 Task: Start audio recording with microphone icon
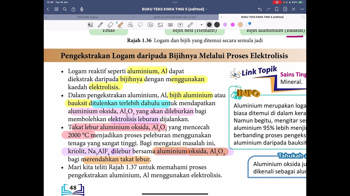tap(82, 9)
